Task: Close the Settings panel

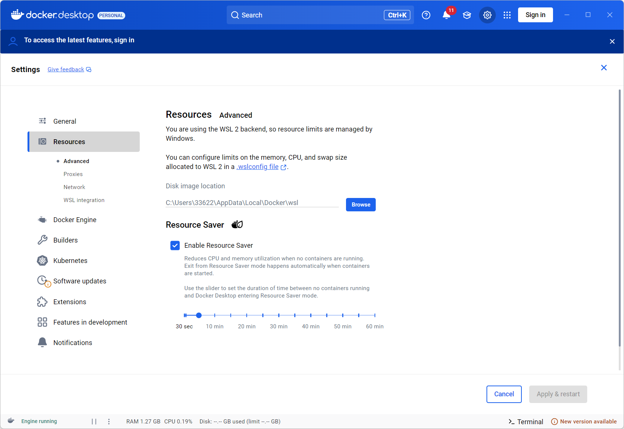Action: point(604,68)
